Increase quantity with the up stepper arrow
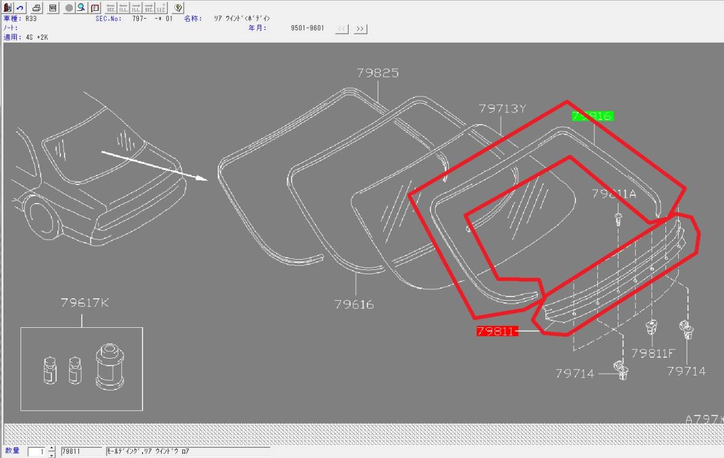This screenshot has width=724, height=458. coord(52,449)
